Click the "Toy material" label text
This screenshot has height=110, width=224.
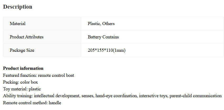coord(15,89)
